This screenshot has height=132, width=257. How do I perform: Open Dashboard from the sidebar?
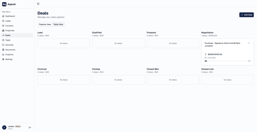coord(10,16)
